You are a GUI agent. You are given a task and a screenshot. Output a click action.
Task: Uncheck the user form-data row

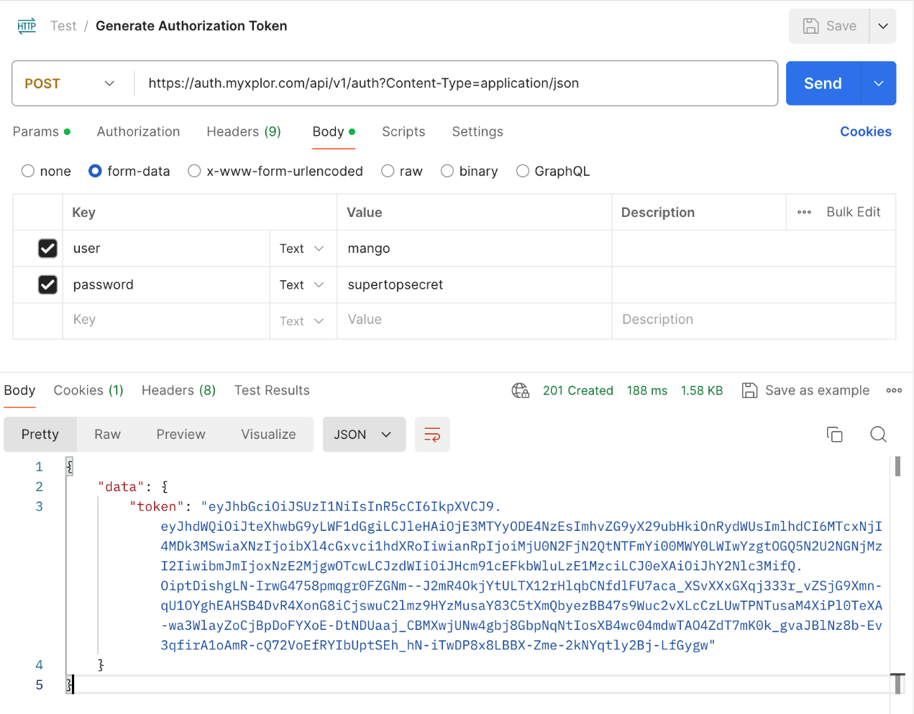coord(47,248)
